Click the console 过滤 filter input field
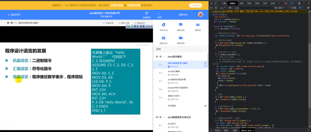 [x=253, y=8]
